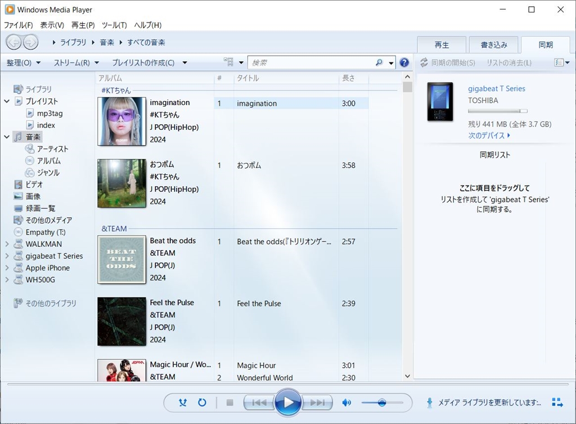Switch to the 再生 tab
Image resolution: width=576 pixels, height=424 pixels.
(442, 45)
